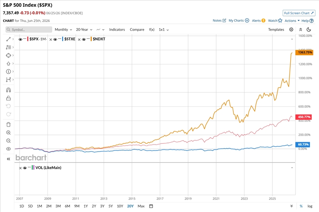Open the Actions dropdown menu
The image size is (319, 212).
pyautogui.click(x=292, y=21)
